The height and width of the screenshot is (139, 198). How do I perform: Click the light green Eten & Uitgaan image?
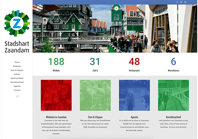click(95, 95)
